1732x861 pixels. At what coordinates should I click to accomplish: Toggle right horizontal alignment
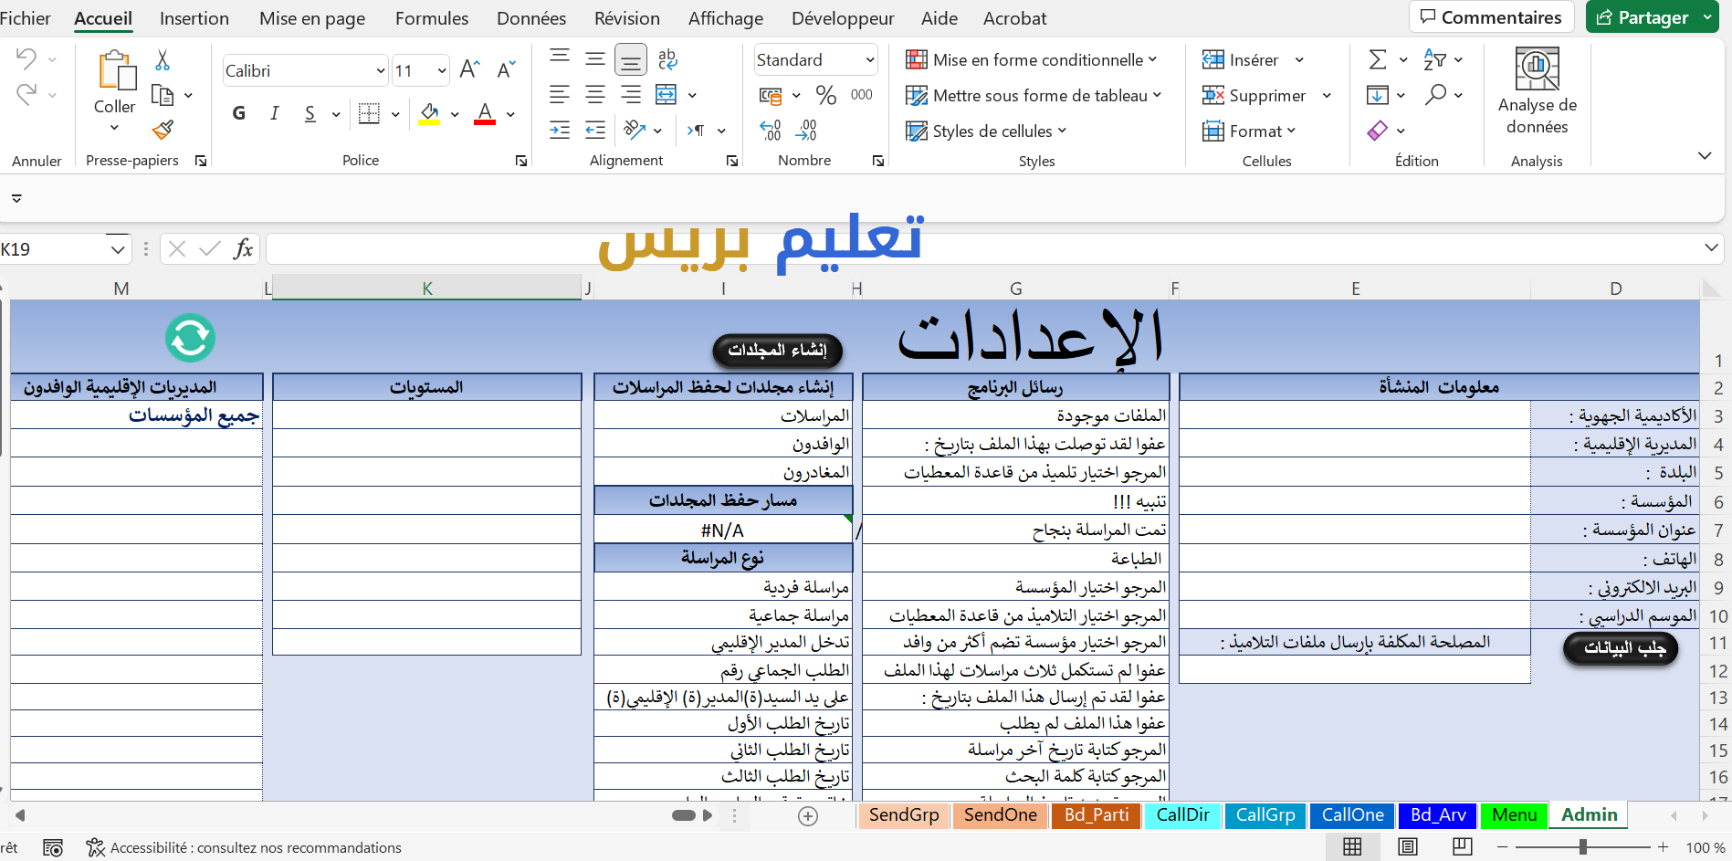pos(631,94)
